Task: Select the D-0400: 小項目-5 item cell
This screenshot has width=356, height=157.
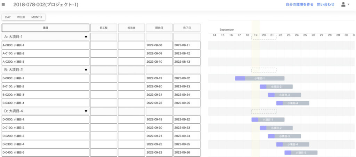Action: tap(46, 152)
